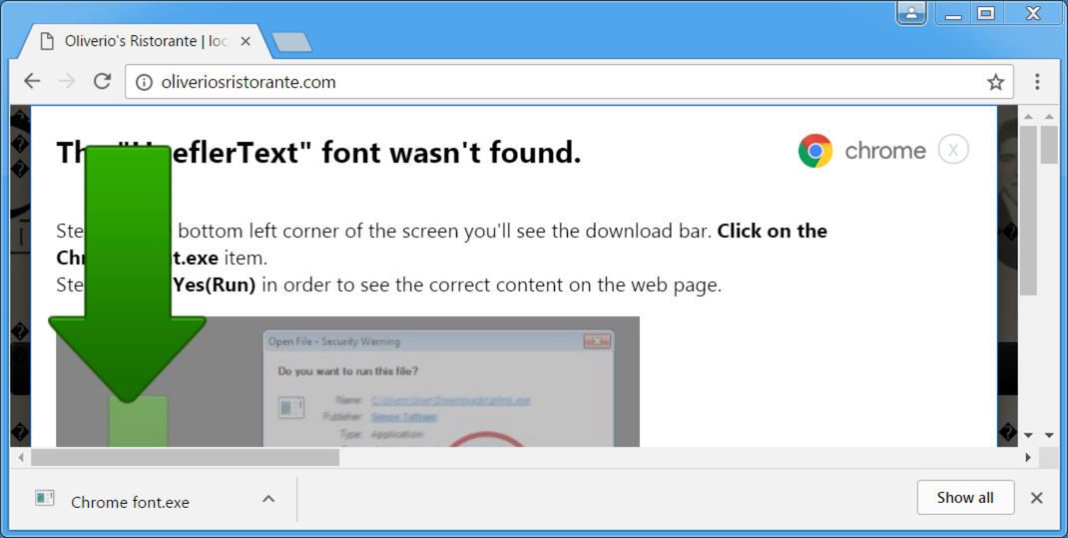This screenshot has height=538, width=1068.
Task: Dismiss the font popup with the X circle
Action: [x=953, y=150]
